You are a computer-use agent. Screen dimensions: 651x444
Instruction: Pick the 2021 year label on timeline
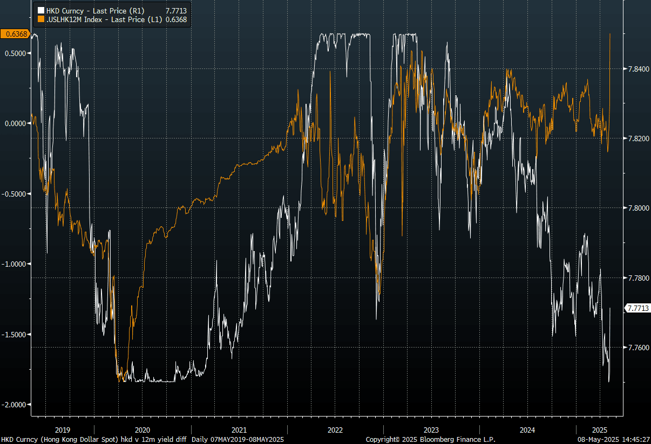[x=239, y=430]
